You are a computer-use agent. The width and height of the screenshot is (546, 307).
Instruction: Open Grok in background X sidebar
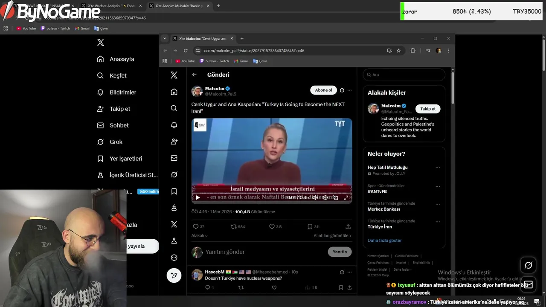(x=110, y=142)
